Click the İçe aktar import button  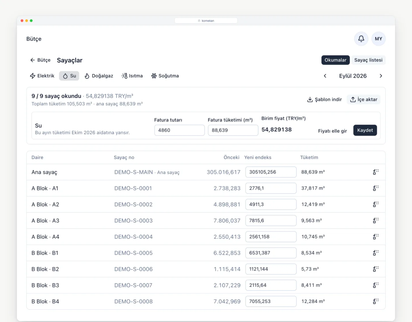tap(364, 99)
